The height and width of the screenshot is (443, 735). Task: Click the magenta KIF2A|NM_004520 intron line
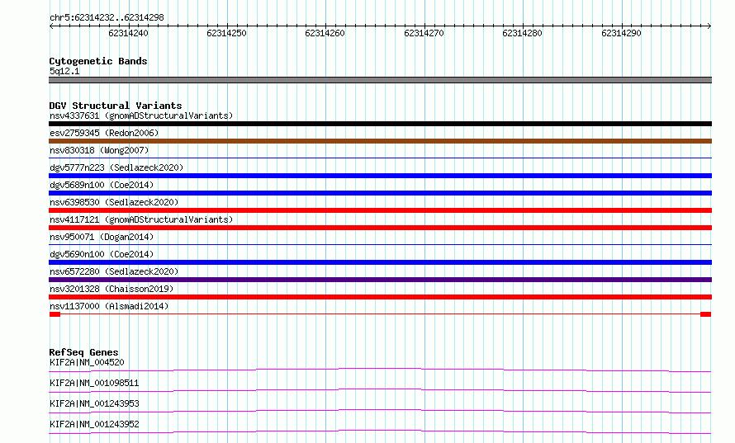tap(380, 370)
